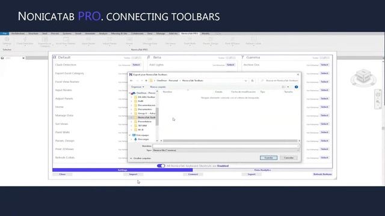Open the Organizar dropdown menu

(x=138, y=87)
